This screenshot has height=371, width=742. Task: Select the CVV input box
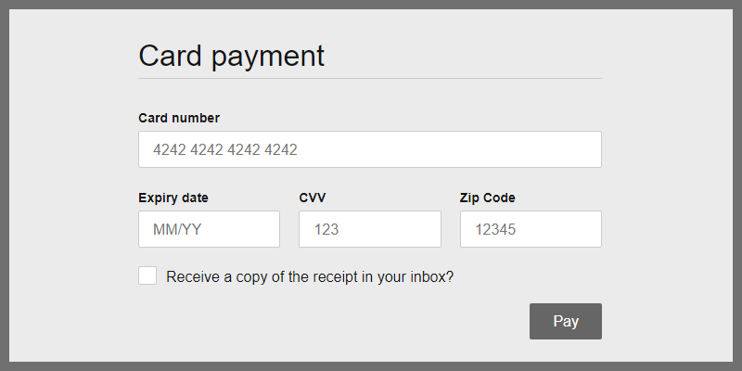pos(369,229)
